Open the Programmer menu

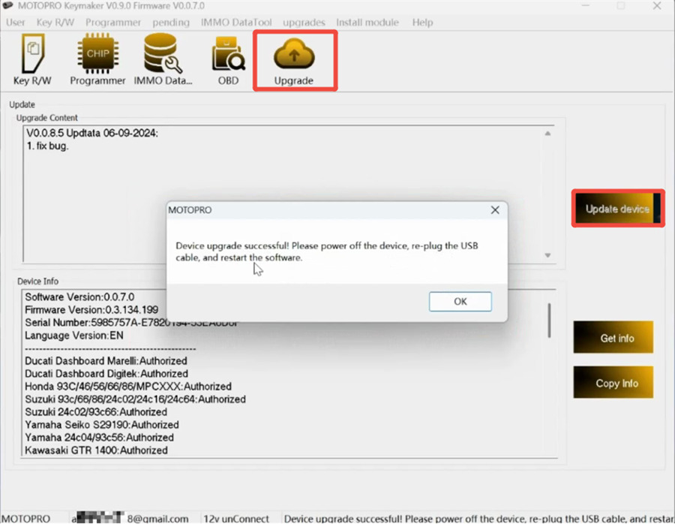(113, 23)
